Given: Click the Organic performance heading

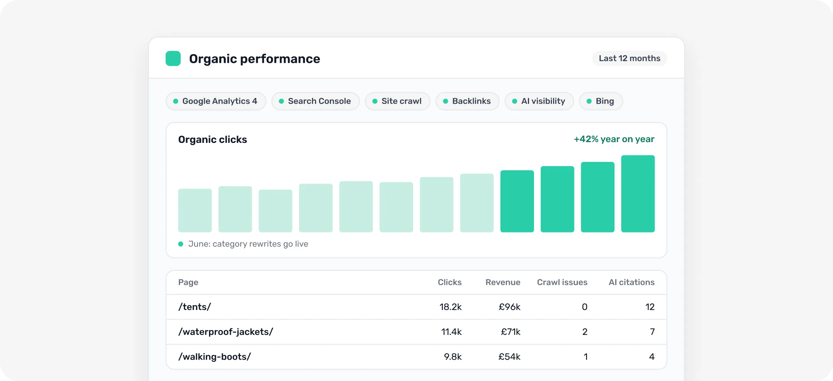Looking at the screenshot, I should pos(254,59).
